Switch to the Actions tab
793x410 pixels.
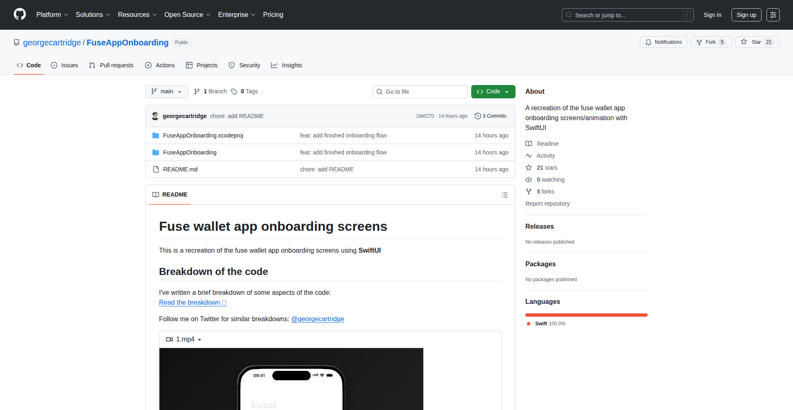point(160,65)
